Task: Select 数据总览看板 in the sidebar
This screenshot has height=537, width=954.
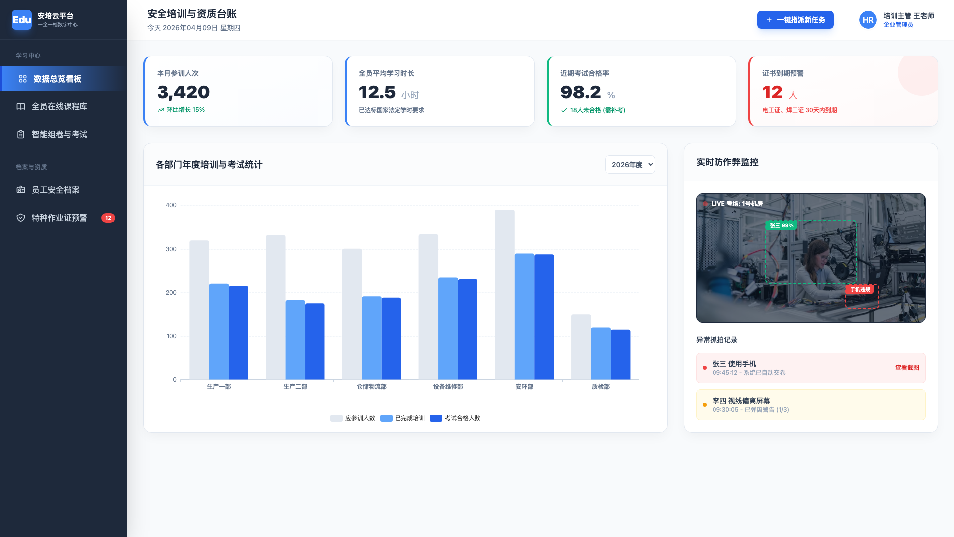Action: pyautogui.click(x=58, y=79)
